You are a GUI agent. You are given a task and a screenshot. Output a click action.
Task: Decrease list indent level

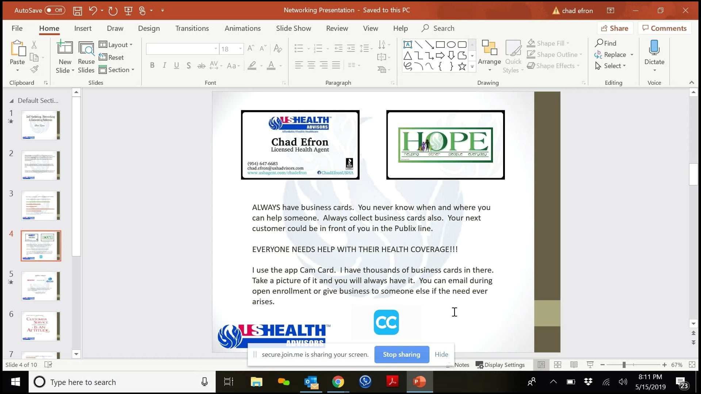[338, 48]
